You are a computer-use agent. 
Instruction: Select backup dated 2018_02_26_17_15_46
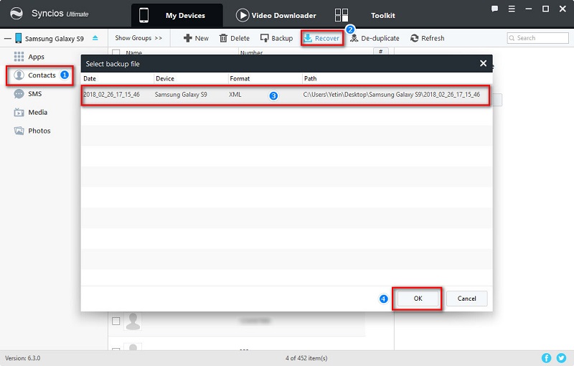[111, 95]
